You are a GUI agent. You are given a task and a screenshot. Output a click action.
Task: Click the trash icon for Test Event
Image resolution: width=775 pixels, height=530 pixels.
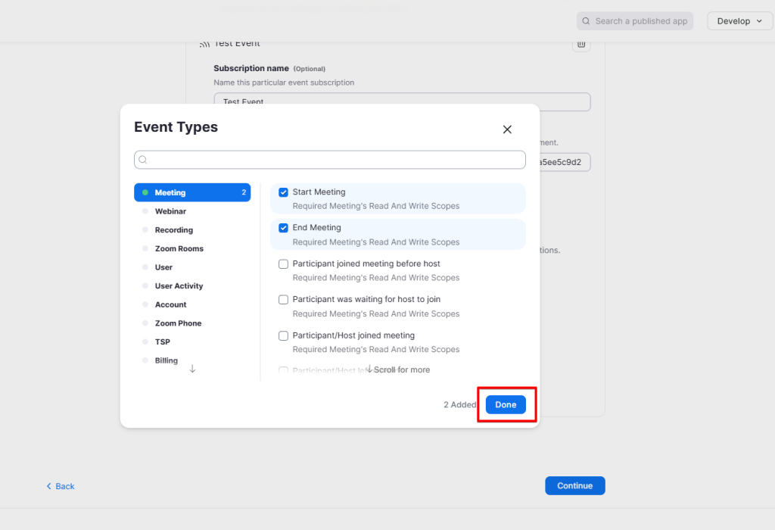coord(581,45)
